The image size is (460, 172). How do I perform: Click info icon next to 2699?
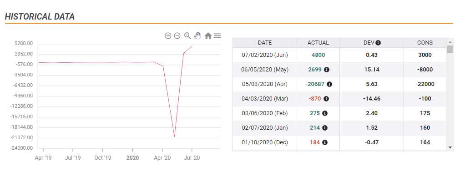pos(327,70)
